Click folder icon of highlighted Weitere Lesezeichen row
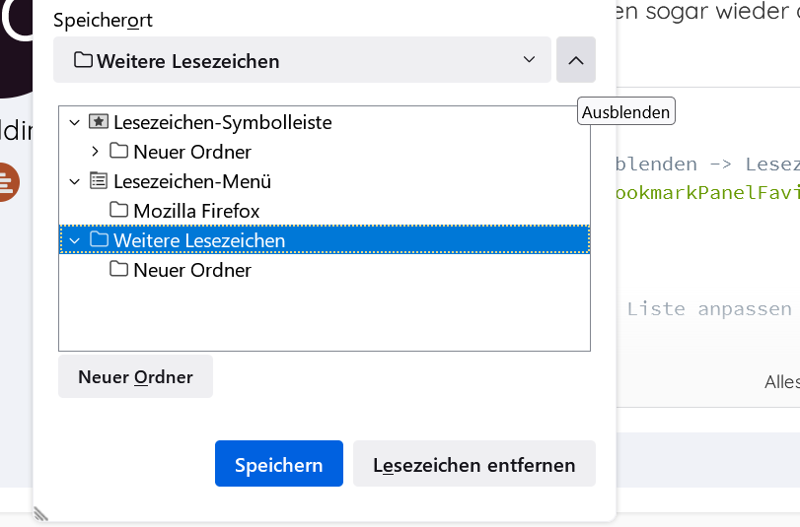This screenshot has height=527, width=800. (98, 240)
